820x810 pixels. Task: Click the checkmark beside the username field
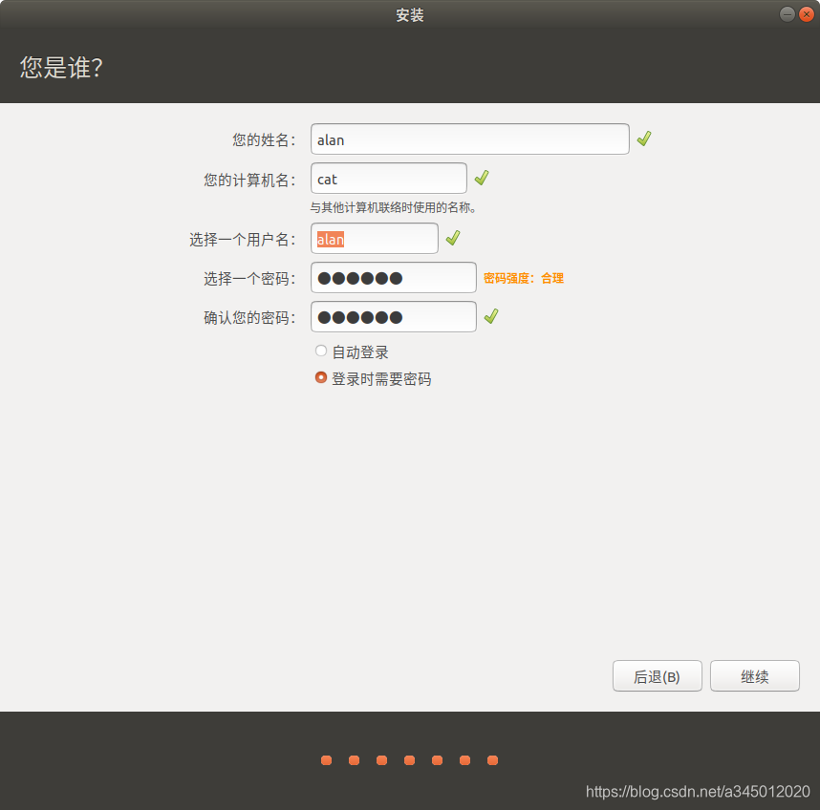pyautogui.click(x=453, y=238)
